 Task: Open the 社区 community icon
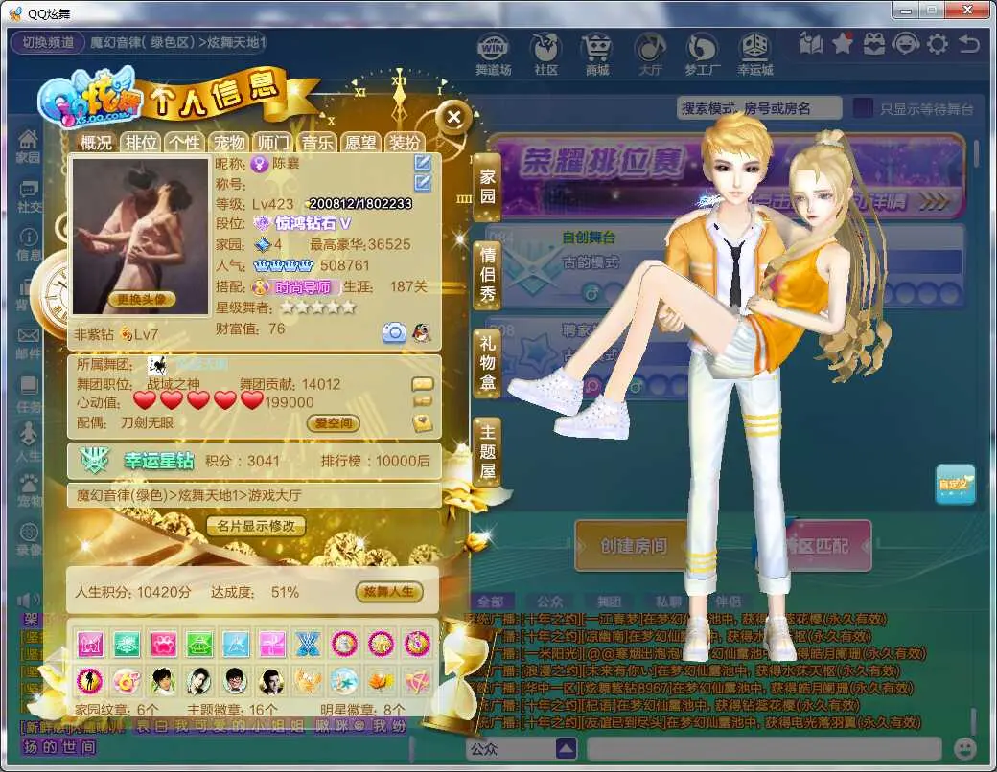point(546,54)
